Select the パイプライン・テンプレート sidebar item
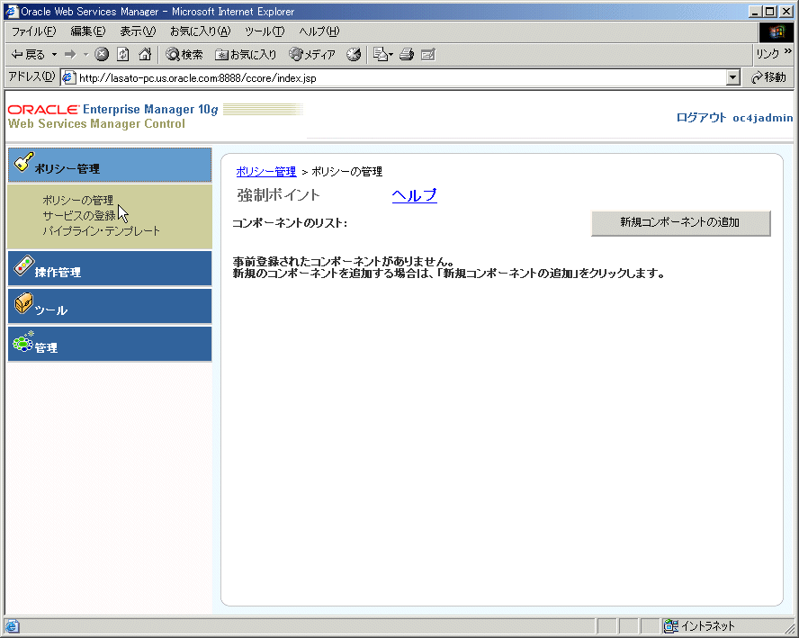799x638 pixels. [101, 231]
